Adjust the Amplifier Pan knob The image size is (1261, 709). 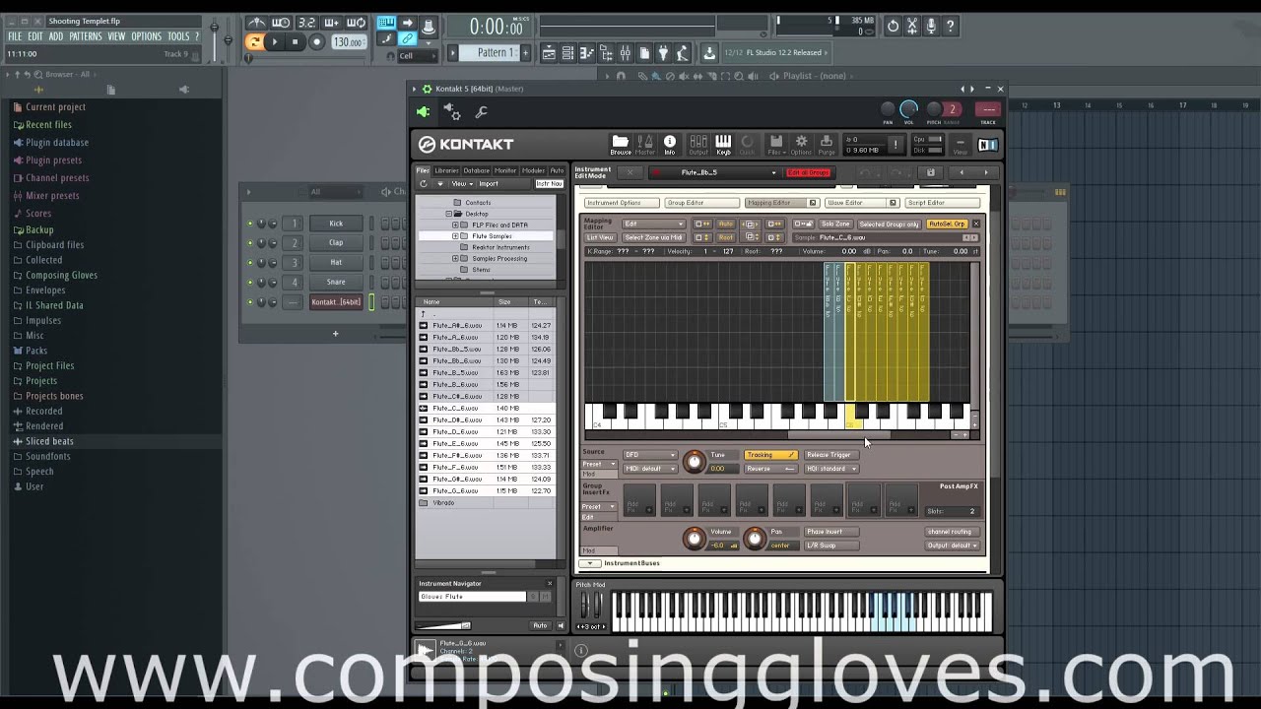pos(755,538)
